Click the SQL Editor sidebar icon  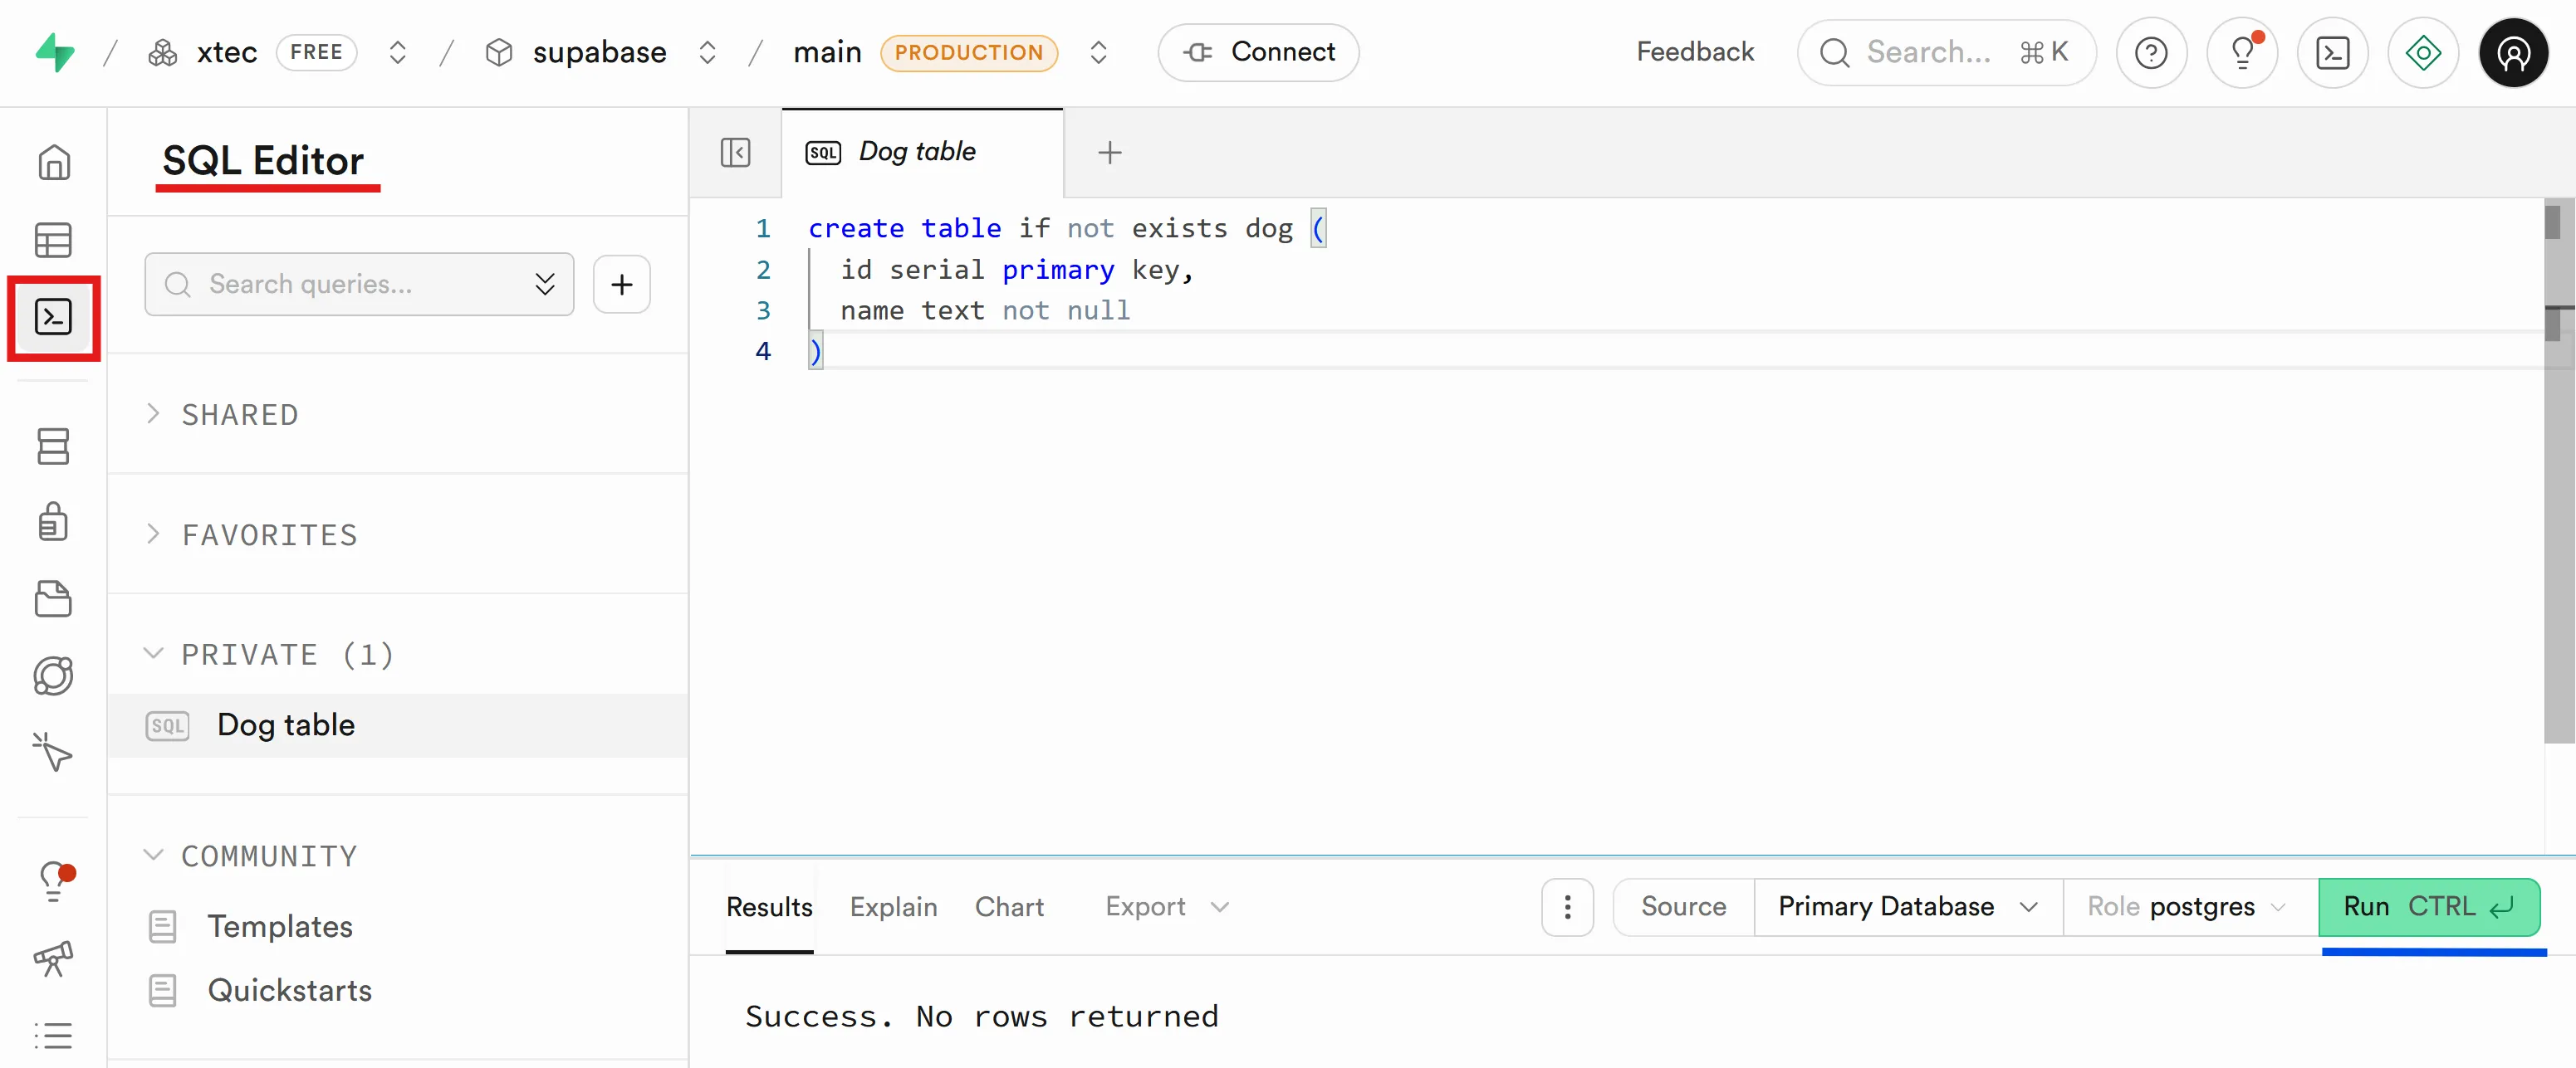click(53, 318)
